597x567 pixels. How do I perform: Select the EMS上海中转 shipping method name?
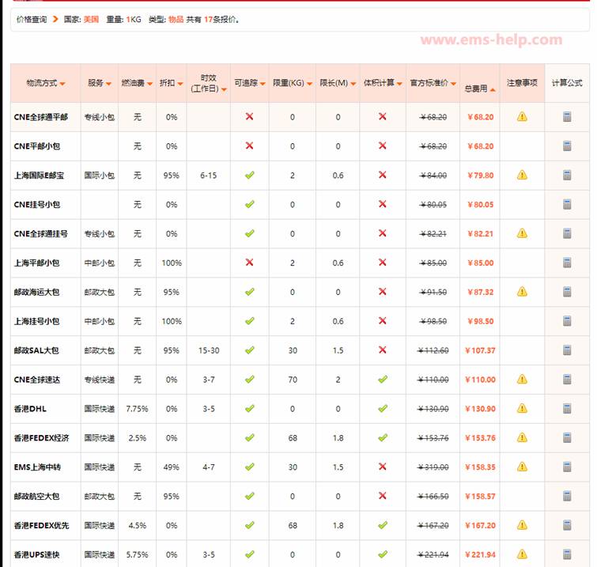pyautogui.click(x=37, y=467)
